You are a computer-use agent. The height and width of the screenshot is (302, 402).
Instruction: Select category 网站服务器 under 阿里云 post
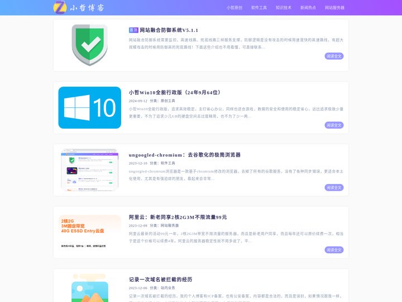(170, 225)
